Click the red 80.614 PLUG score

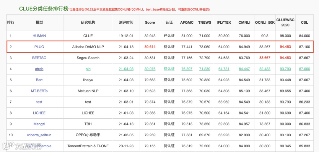(150, 47)
